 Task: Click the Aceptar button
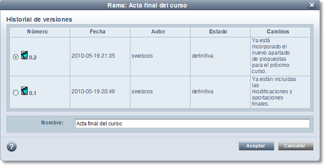point(256,146)
